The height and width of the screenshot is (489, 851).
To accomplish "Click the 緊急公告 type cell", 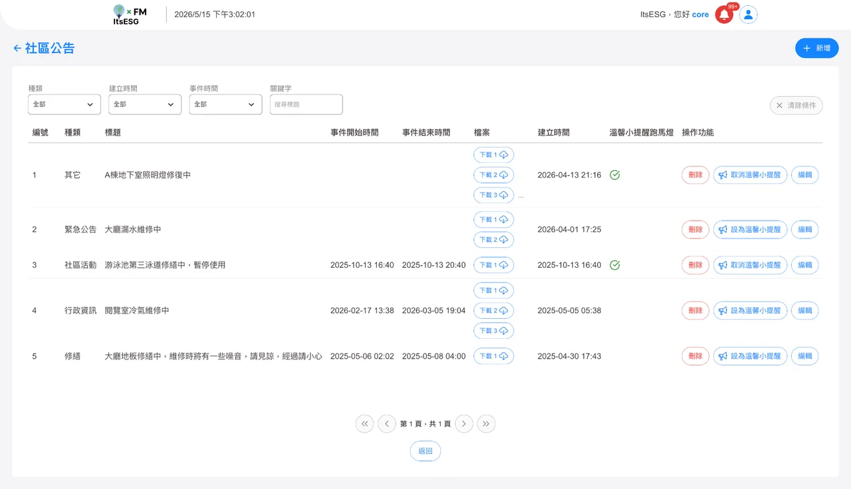I will point(80,229).
